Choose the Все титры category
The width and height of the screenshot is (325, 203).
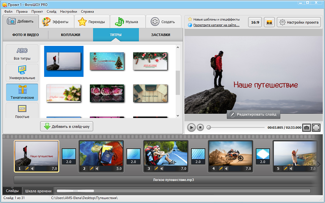pyautogui.click(x=22, y=54)
